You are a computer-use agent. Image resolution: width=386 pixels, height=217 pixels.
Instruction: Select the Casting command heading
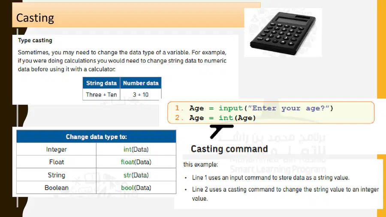229,149
